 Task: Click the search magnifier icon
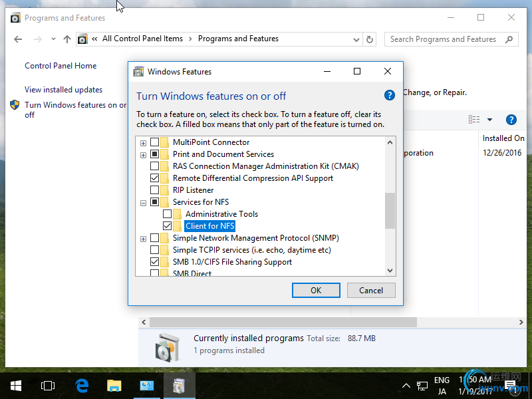[x=509, y=39]
